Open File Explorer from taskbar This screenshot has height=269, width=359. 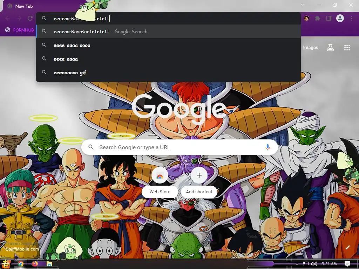49,264
